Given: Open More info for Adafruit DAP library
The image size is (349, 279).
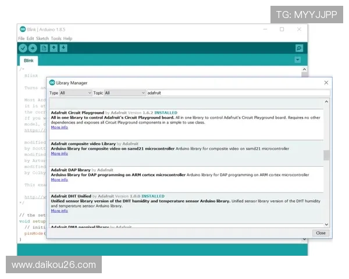Looking at the screenshot, I should point(59,180).
